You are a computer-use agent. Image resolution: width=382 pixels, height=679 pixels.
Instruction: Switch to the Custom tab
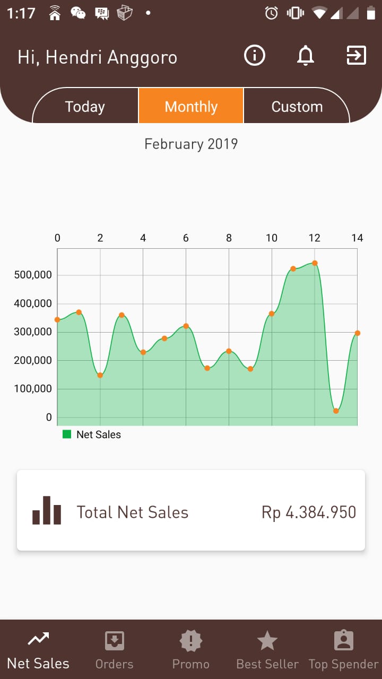(x=297, y=107)
